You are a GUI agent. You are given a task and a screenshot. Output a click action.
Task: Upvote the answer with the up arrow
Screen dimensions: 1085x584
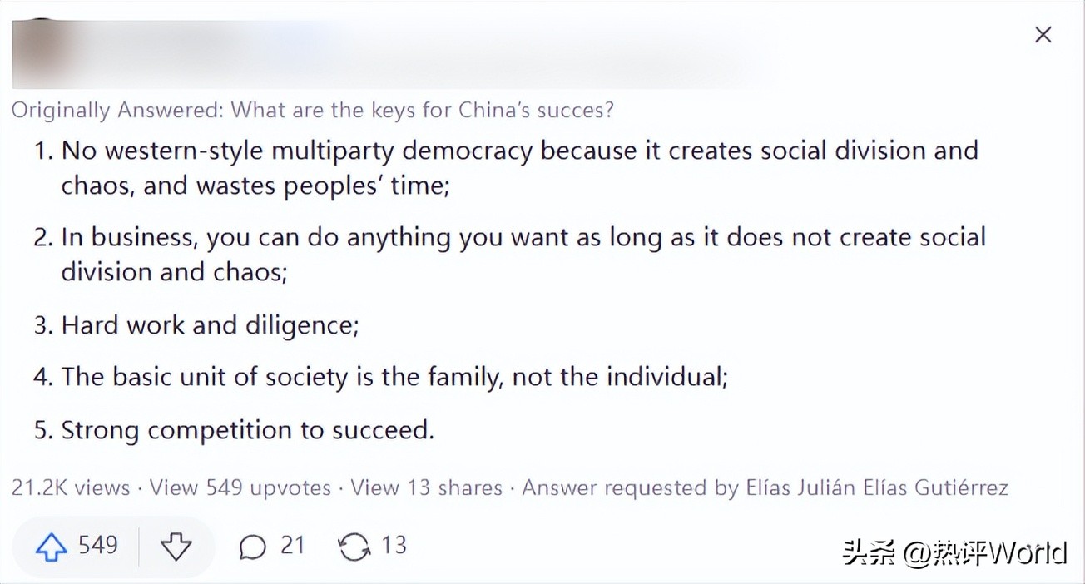tap(52, 547)
